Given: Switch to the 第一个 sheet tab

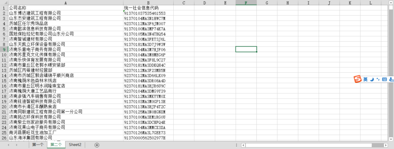Looking at the screenshot, I should click(38, 145).
